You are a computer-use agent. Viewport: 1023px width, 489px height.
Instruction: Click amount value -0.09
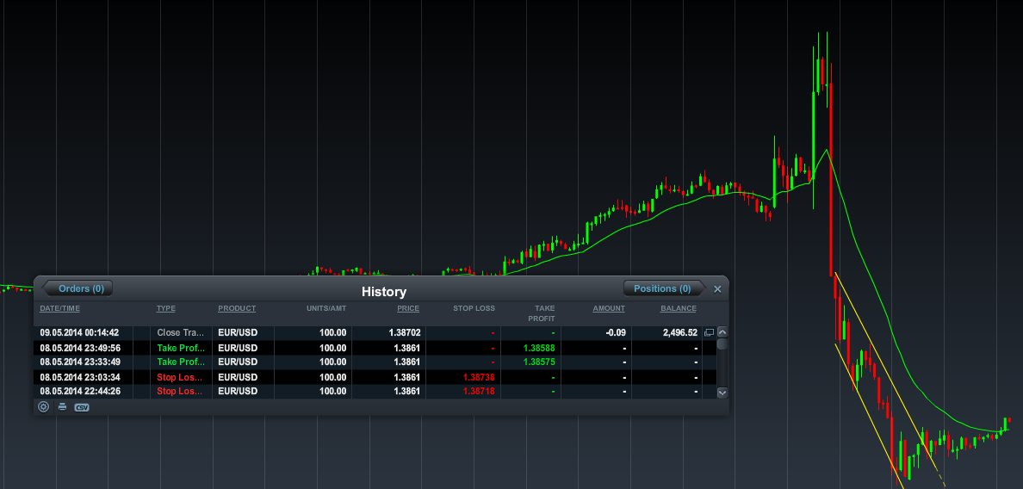click(615, 332)
